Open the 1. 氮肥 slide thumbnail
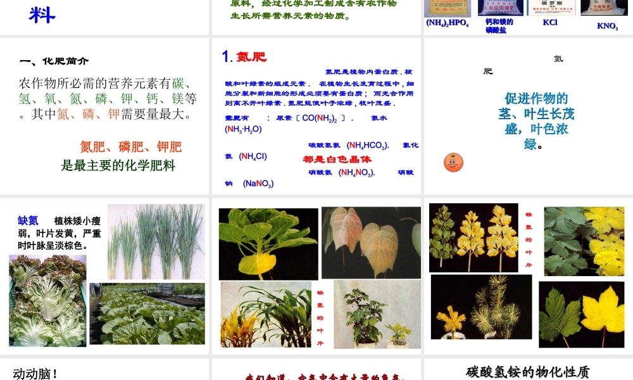The height and width of the screenshot is (380, 633). point(316,117)
